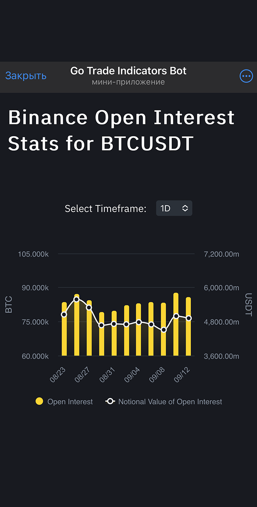Click the 105.000k BTC axis label

click(x=33, y=254)
